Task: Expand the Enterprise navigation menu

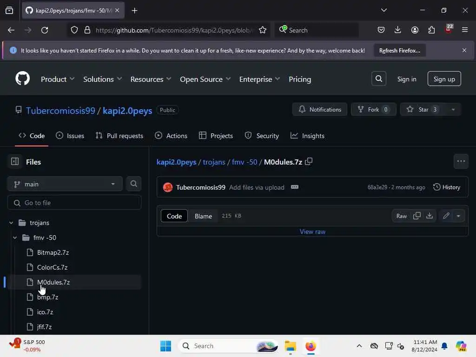Action: (259, 79)
